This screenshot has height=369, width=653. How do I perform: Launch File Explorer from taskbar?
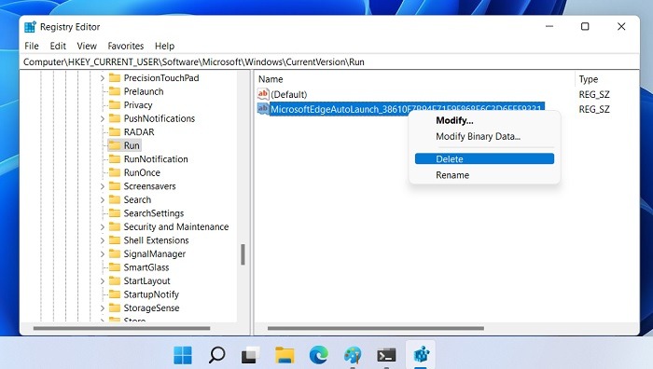pyautogui.click(x=285, y=355)
